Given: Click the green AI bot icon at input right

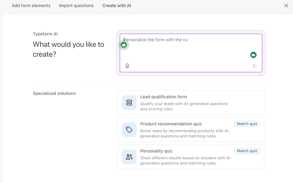Looking at the screenshot, I should 253,55.
